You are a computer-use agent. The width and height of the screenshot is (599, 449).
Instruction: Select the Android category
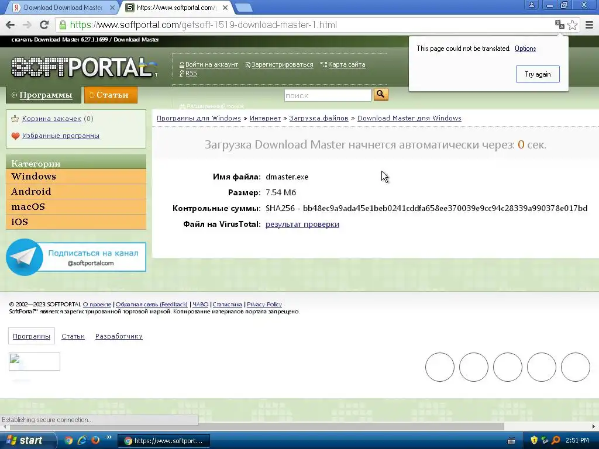coord(76,192)
